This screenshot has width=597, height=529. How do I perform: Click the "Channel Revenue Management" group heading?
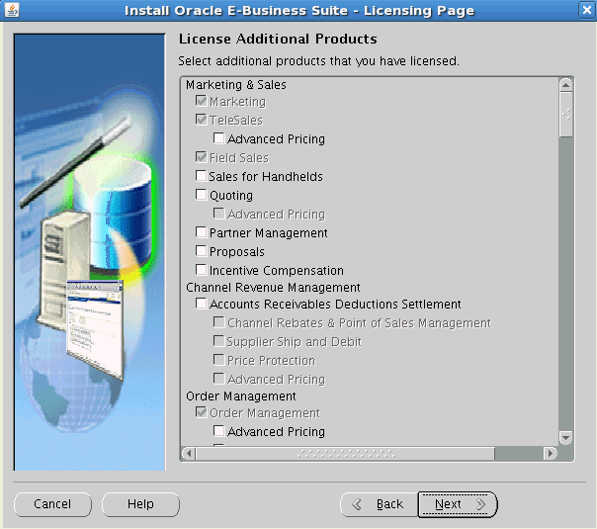[x=273, y=287]
